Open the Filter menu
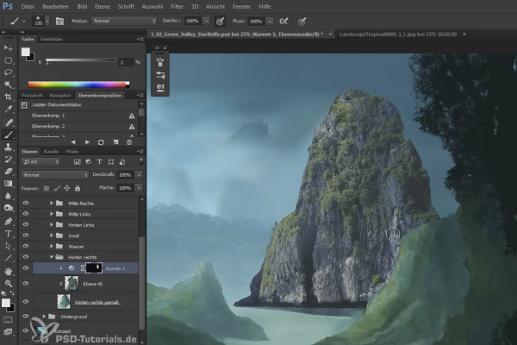 tap(177, 7)
